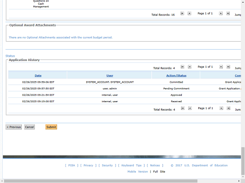Click last-page icon in Total Records: 16 pager

click(x=228, y=13)
